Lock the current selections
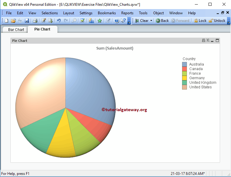The width and height of the screenshot is (231, 177). [x=200, y=21]
